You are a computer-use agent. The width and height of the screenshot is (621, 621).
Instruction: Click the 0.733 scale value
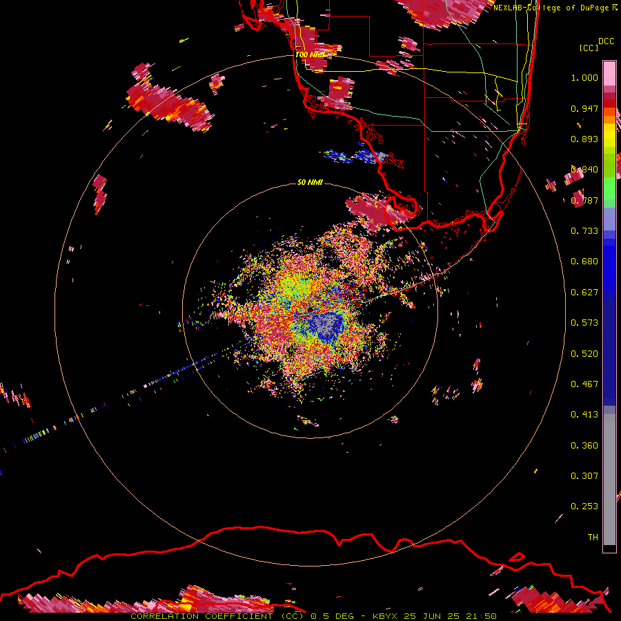click(x=584, y=231)
